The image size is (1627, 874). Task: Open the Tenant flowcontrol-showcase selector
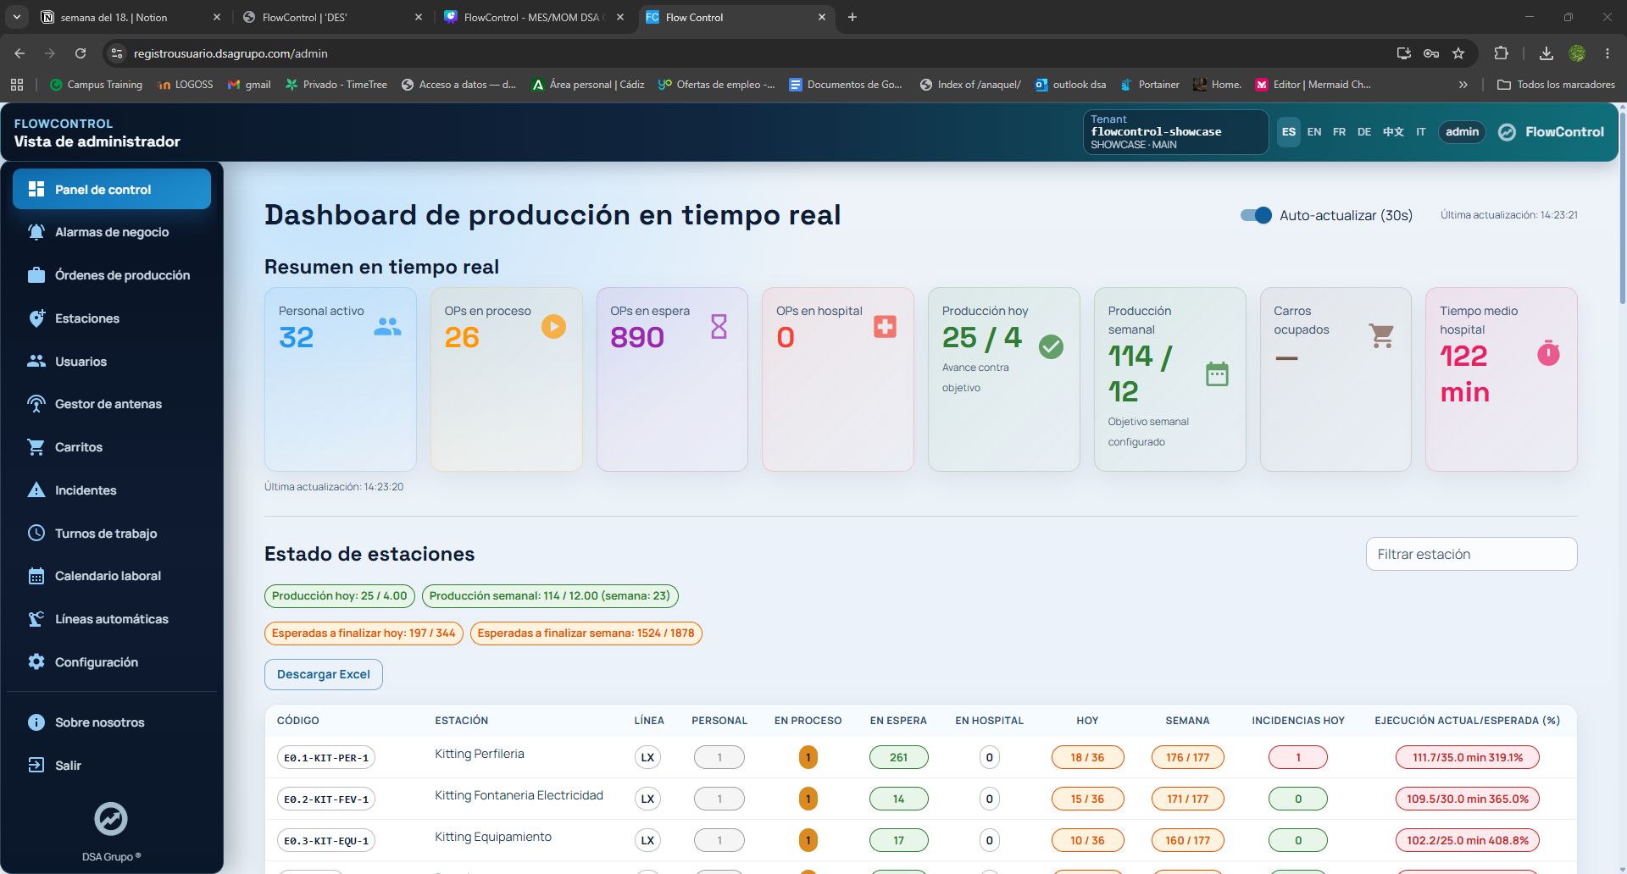(1175, 132)
